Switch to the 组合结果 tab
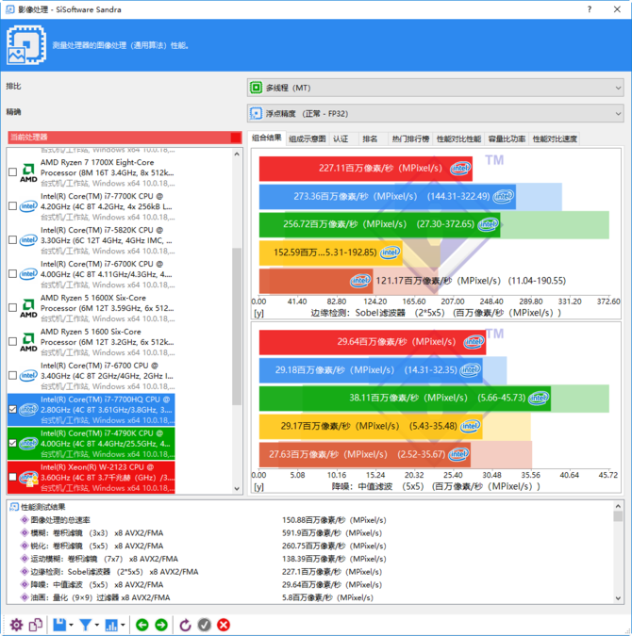The height and width of the screenshot is (636, 632). (x=267, y=138)
